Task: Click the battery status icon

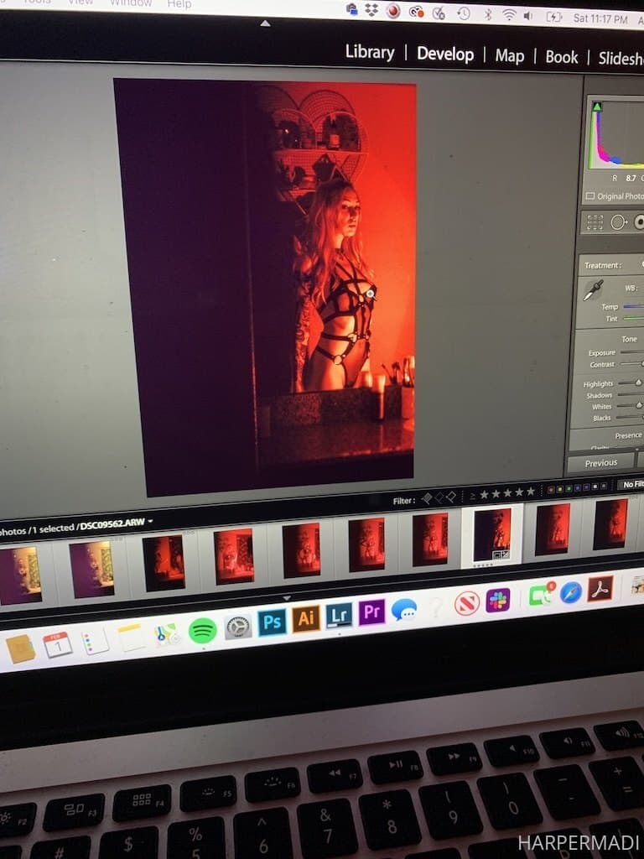Action: [x=553, y=17]
